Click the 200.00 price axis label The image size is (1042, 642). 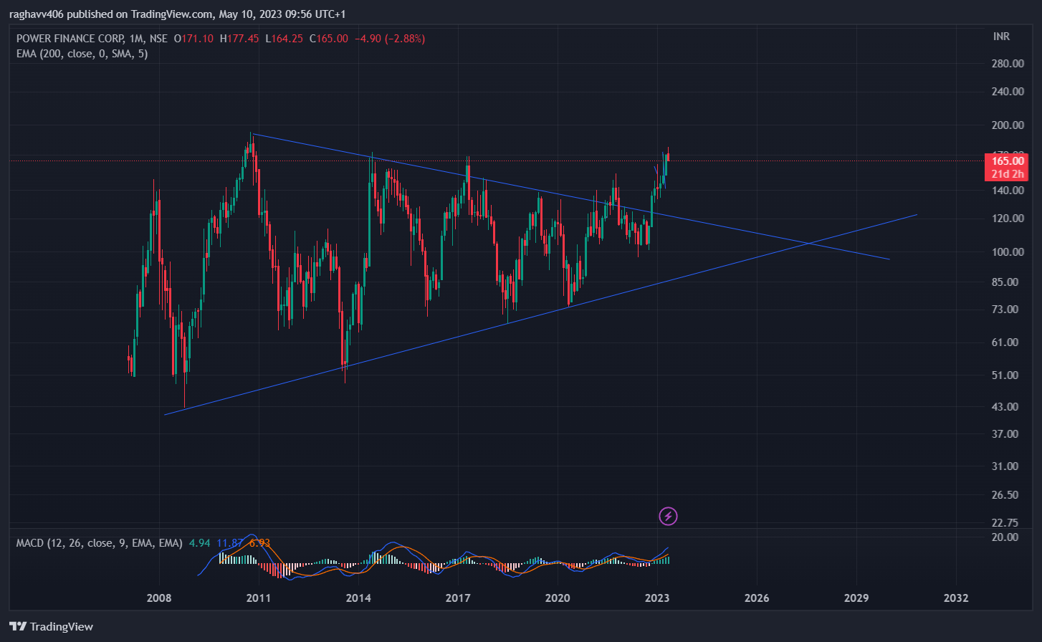tap(1008, 125)
